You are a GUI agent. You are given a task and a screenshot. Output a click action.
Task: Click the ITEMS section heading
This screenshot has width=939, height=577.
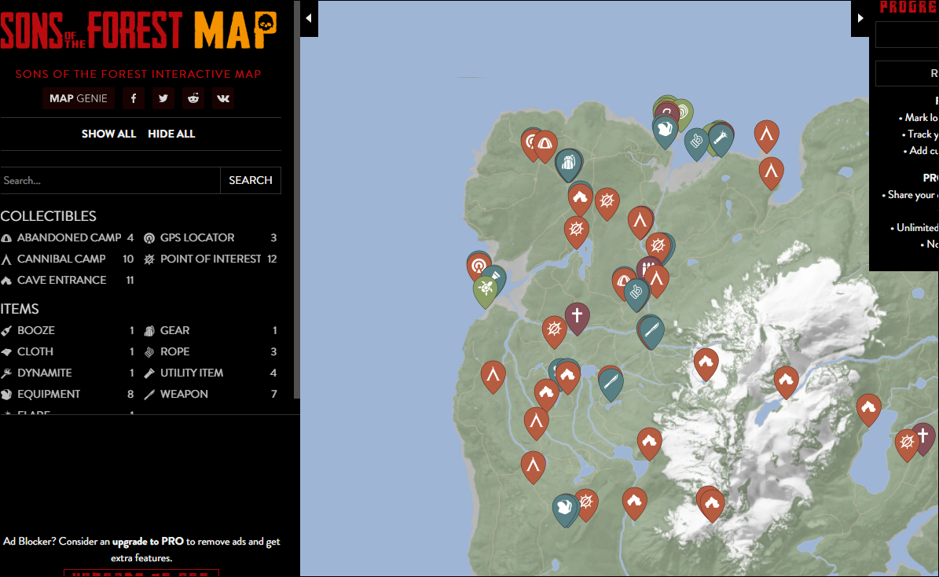20,309
